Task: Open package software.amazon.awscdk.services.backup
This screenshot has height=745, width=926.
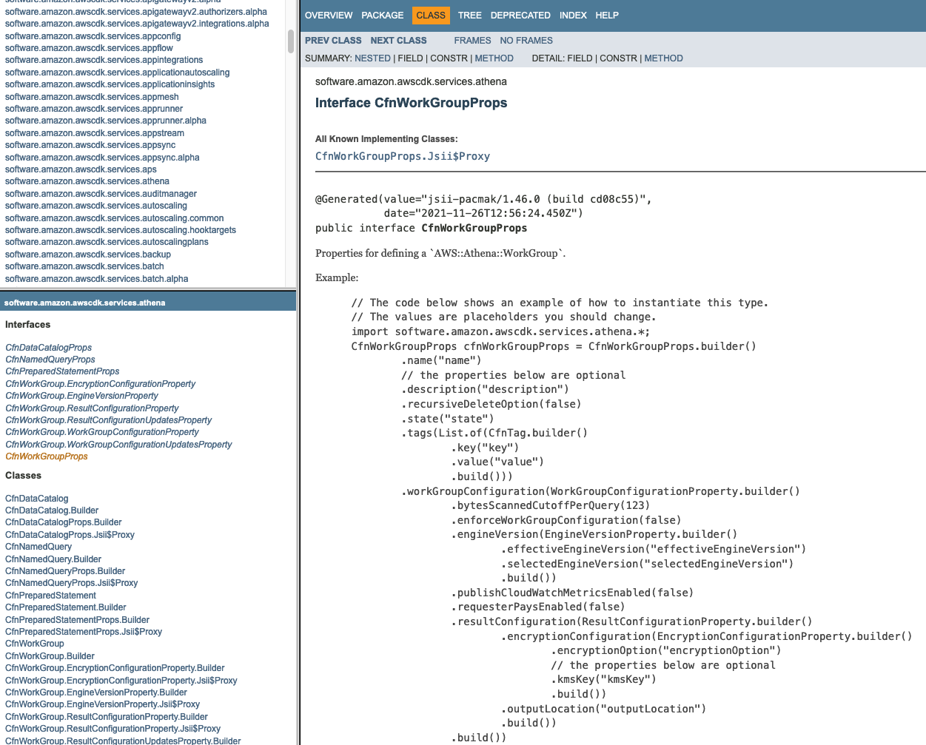Action: [88, 254]
